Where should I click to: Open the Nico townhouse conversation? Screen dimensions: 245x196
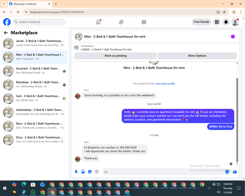click(x=34, y=126)
